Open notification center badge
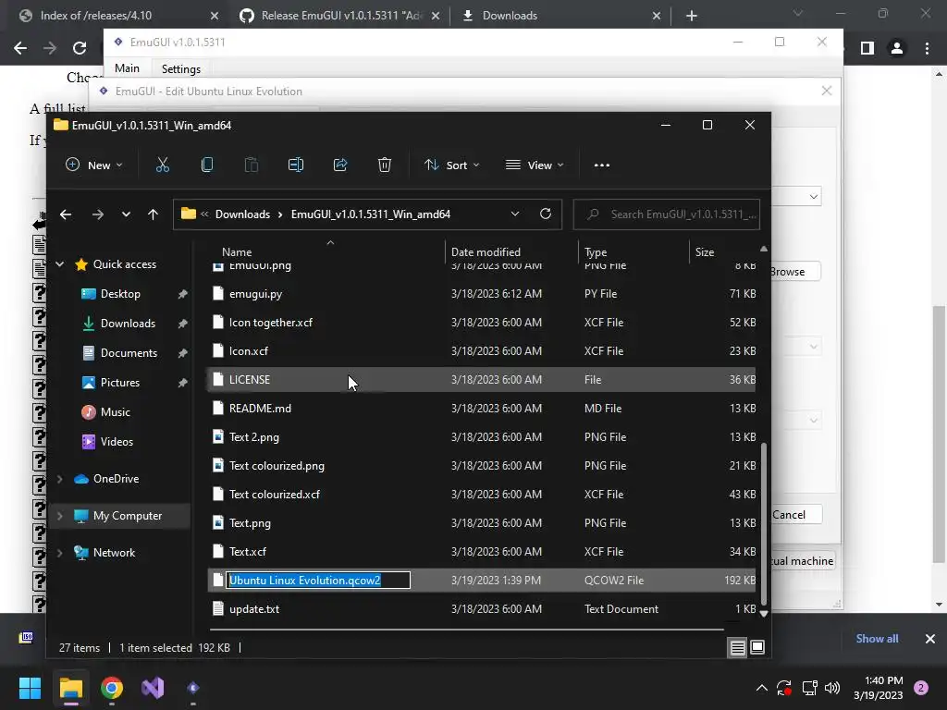This screenshot has width=947, height=710. (921, 688)
